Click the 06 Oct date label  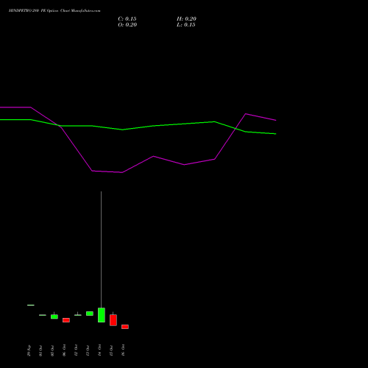click(64, 350)
